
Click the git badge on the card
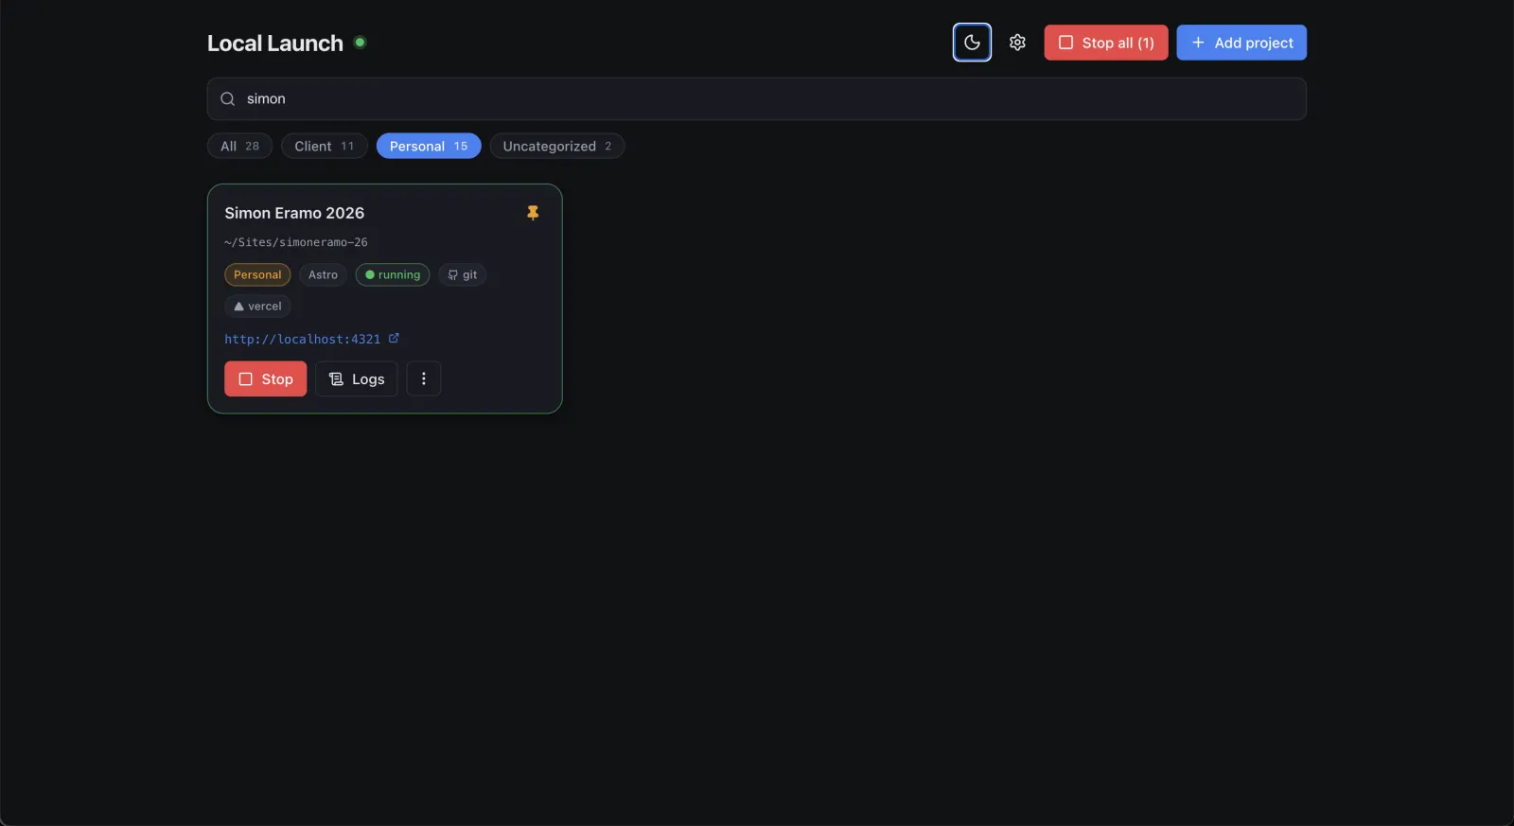tap(463, 274)
